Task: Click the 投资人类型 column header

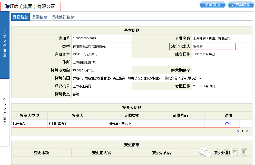Action: pos(30,115)
